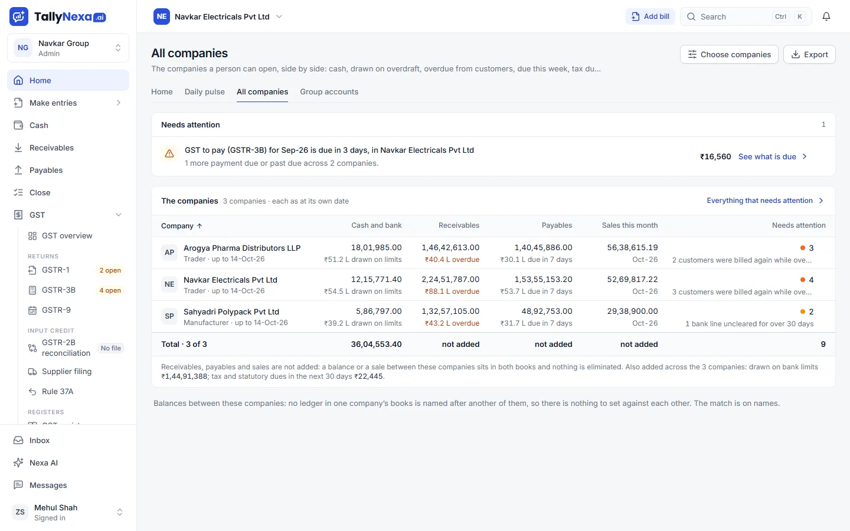Open Everything that needs attention link

click(765, 201)
